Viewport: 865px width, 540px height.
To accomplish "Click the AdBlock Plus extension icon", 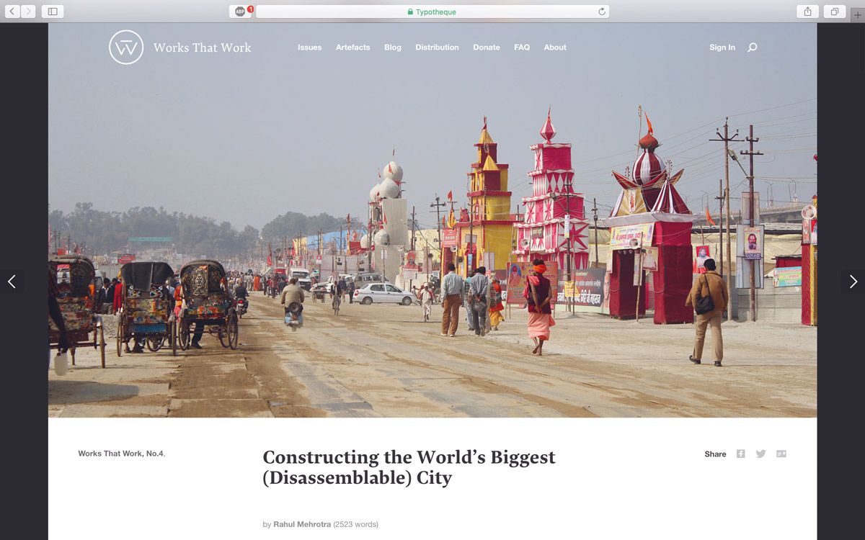I will pyautogui.click(x=240, y=12).
